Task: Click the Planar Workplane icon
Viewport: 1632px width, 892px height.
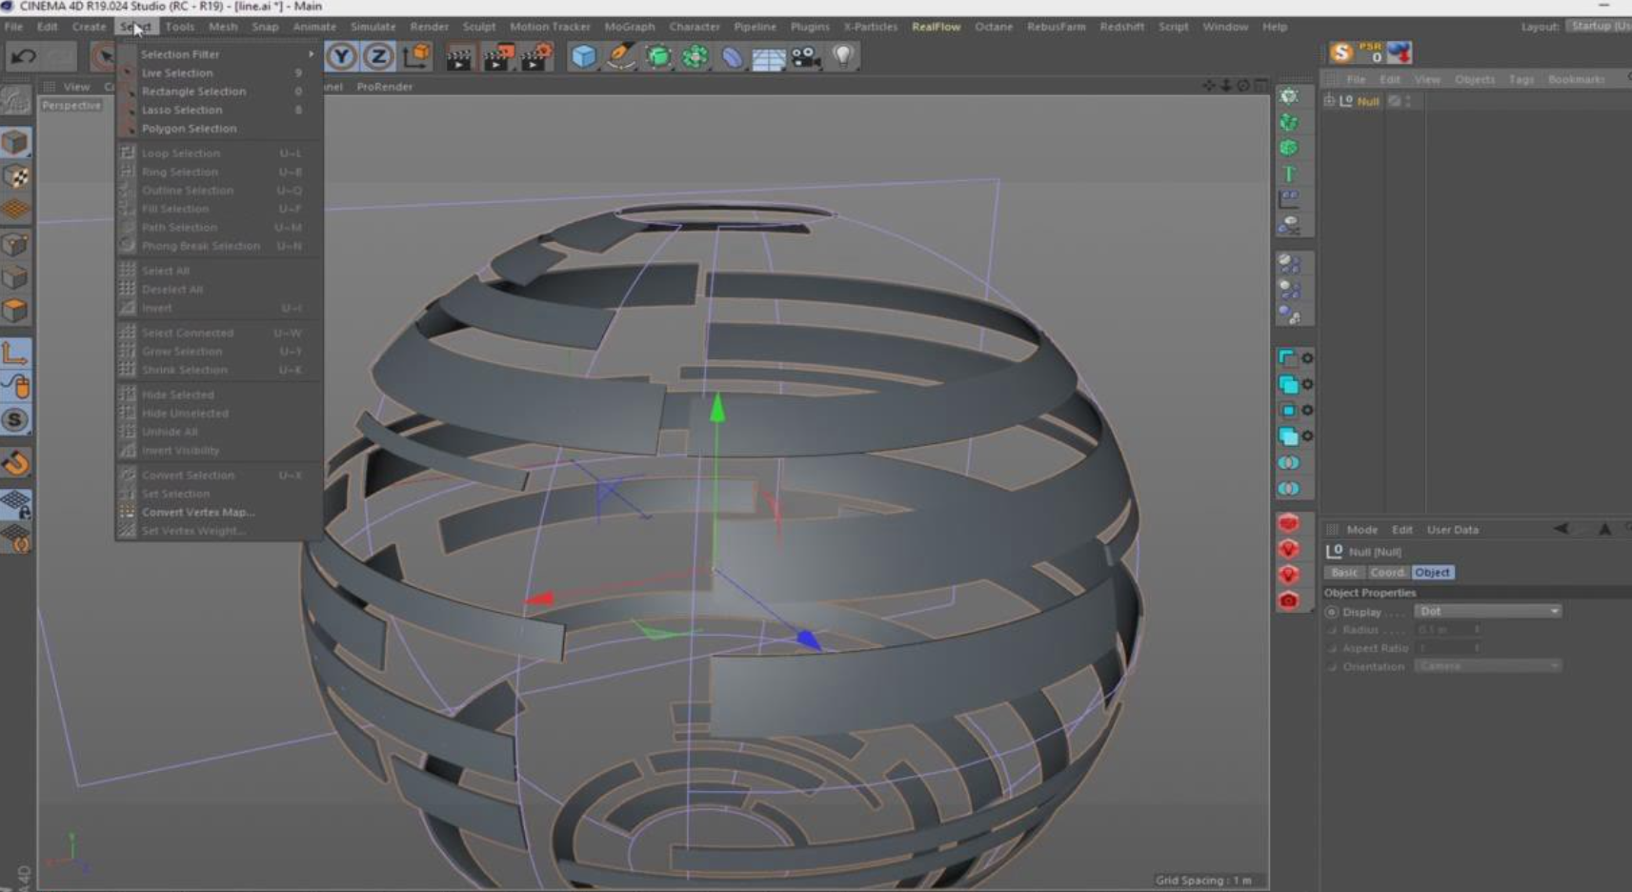Action: (x=15, y=538)
